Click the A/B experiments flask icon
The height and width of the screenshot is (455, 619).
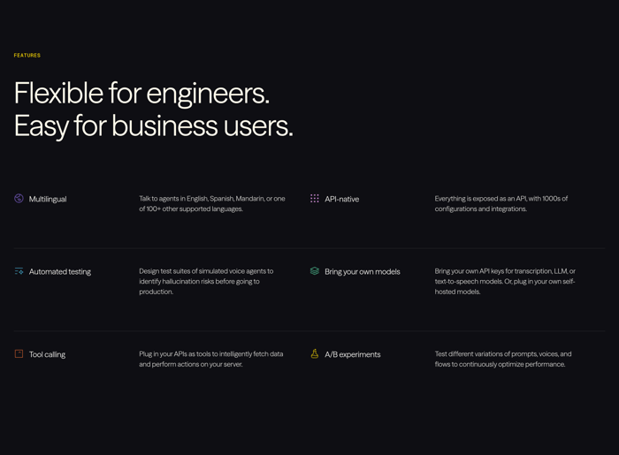[x=314, y=354]
